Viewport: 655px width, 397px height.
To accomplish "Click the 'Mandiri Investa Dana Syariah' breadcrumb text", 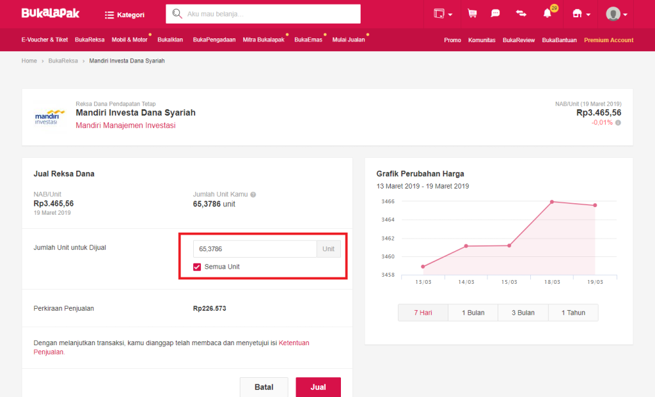I will (127, 61).
